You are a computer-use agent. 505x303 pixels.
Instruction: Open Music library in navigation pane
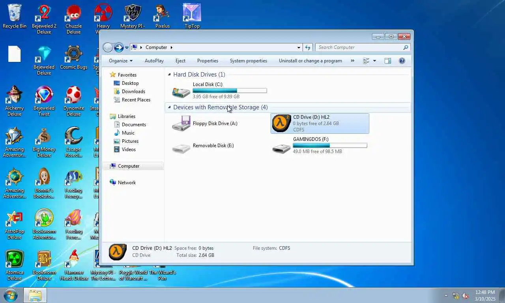(x=128, y=133)
